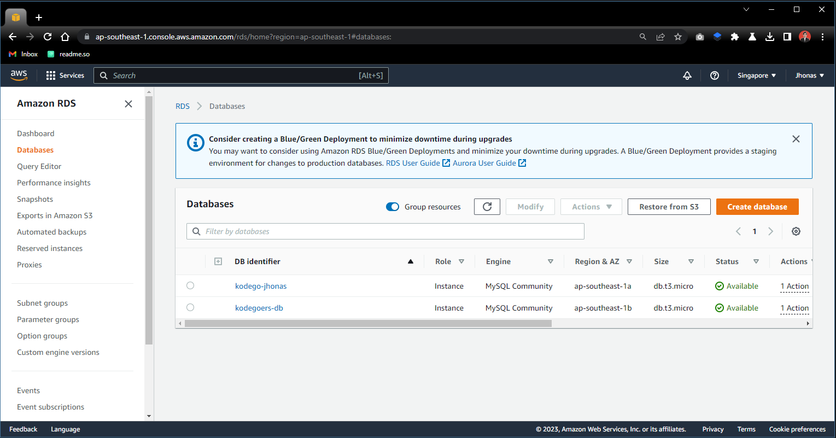This screenshot has width=836, height=438.
Task: Open the Actions dropdown button
Action: pos(591,207)
